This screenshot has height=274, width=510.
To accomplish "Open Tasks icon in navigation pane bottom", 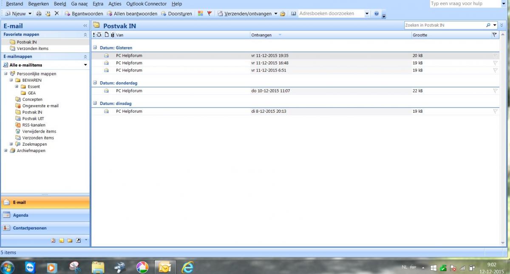I will [x=53, y=241].
